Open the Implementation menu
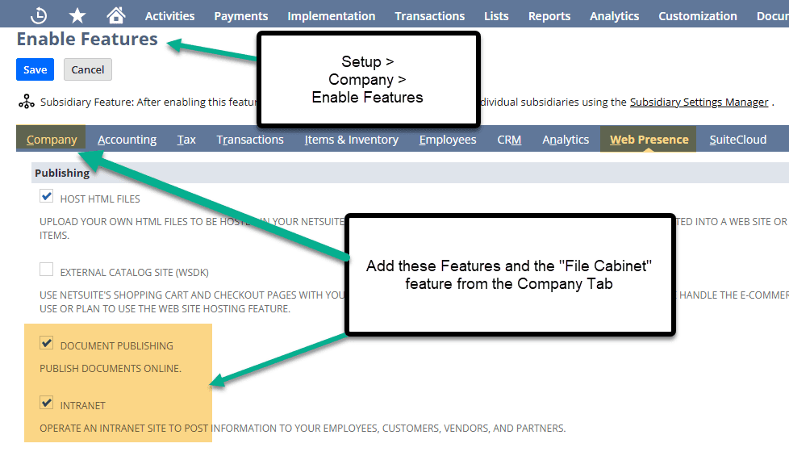This screenshot has width=789, height=456. point(331,16)
